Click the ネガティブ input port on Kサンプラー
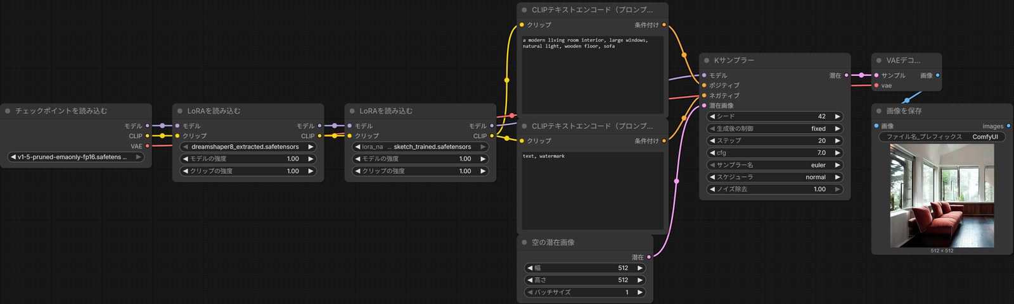 pos(704,95)
